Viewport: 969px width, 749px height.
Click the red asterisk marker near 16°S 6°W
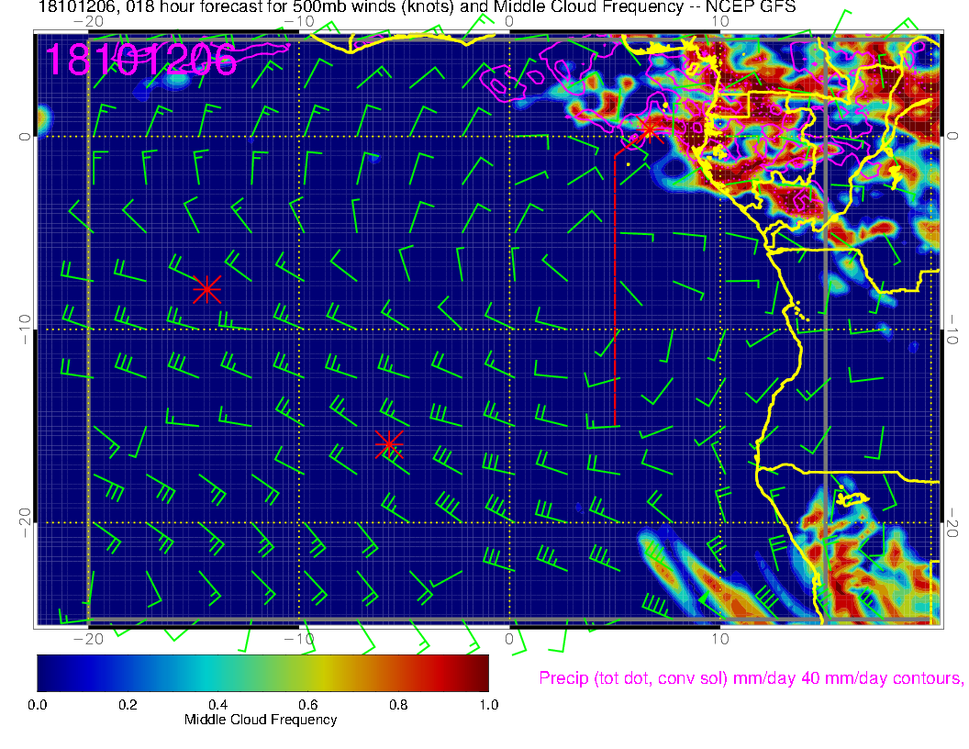(x=389, y=444)
